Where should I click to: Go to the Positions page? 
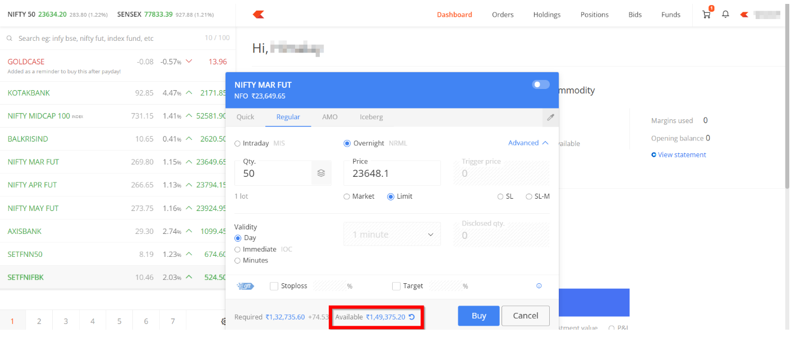pyautogui.click(x=595, y=15)
